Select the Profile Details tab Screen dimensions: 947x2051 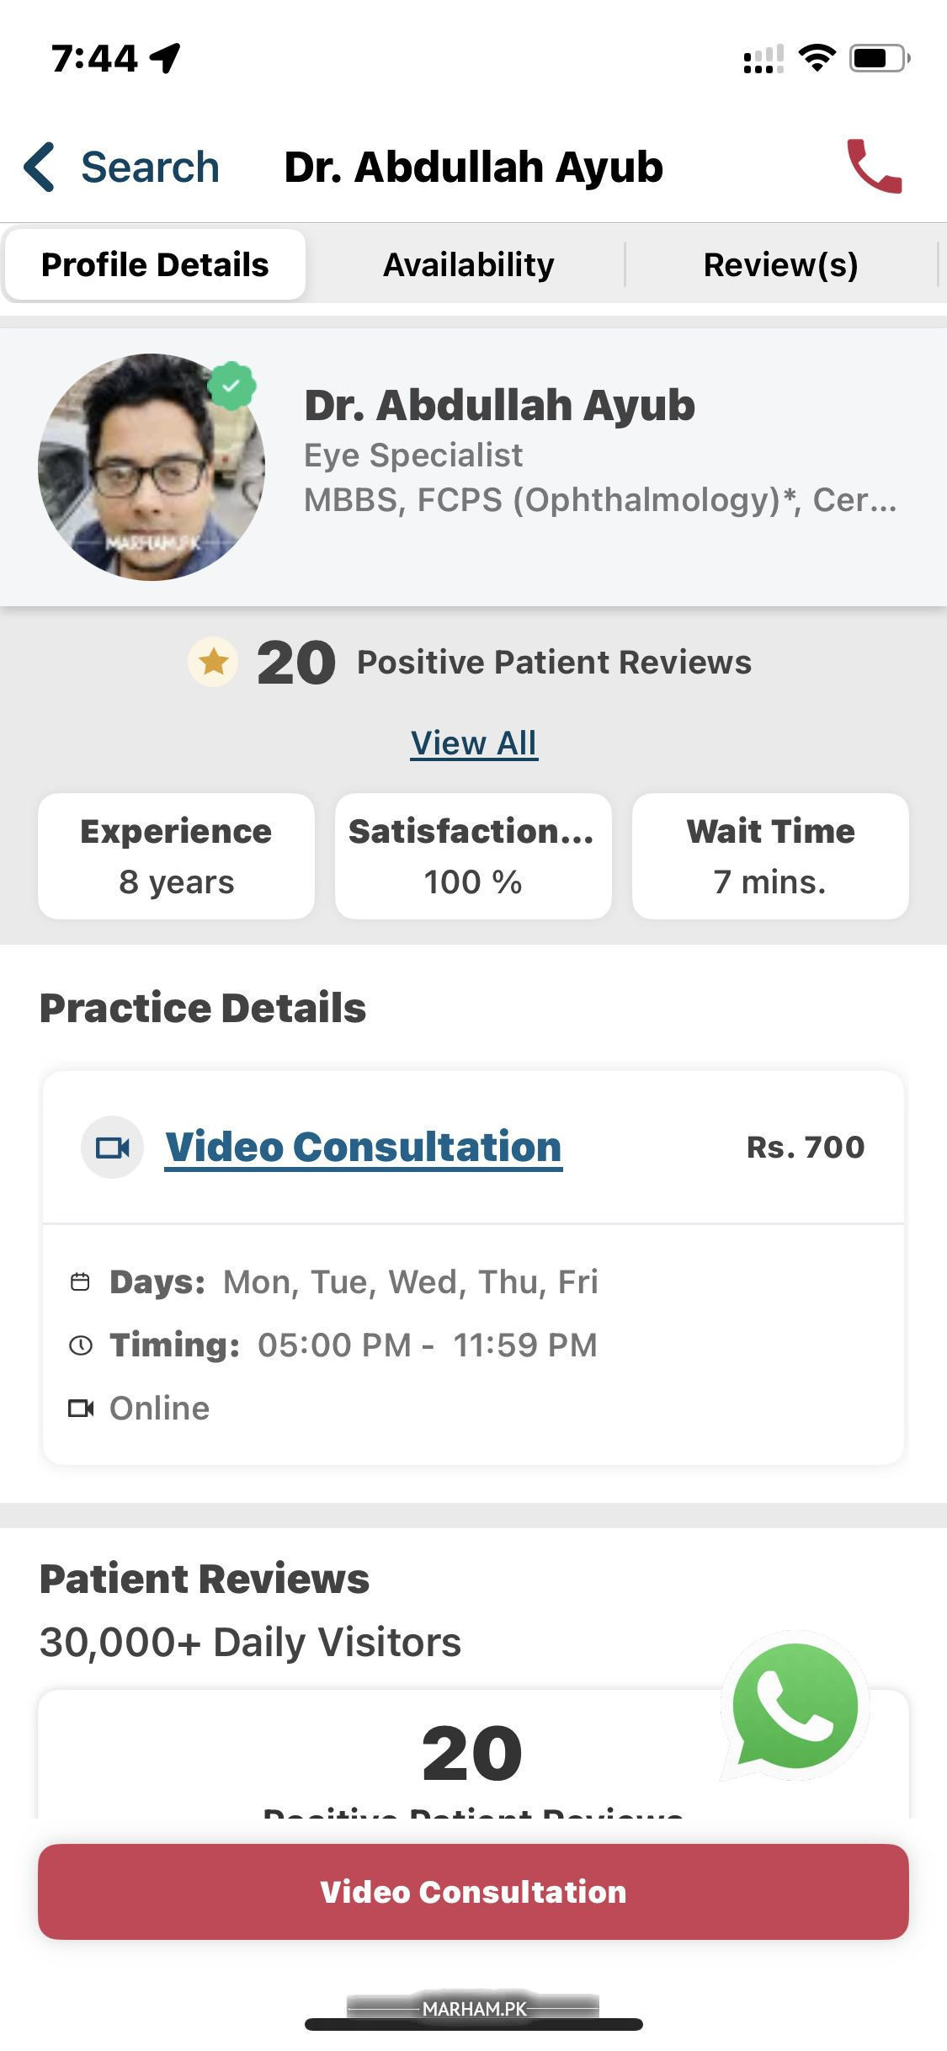(x=155, y=265)
